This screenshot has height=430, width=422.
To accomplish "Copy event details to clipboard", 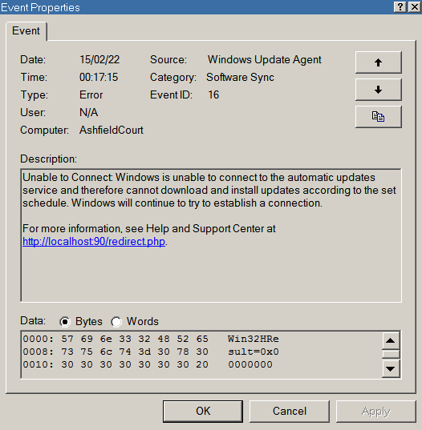I will [379, 117].
